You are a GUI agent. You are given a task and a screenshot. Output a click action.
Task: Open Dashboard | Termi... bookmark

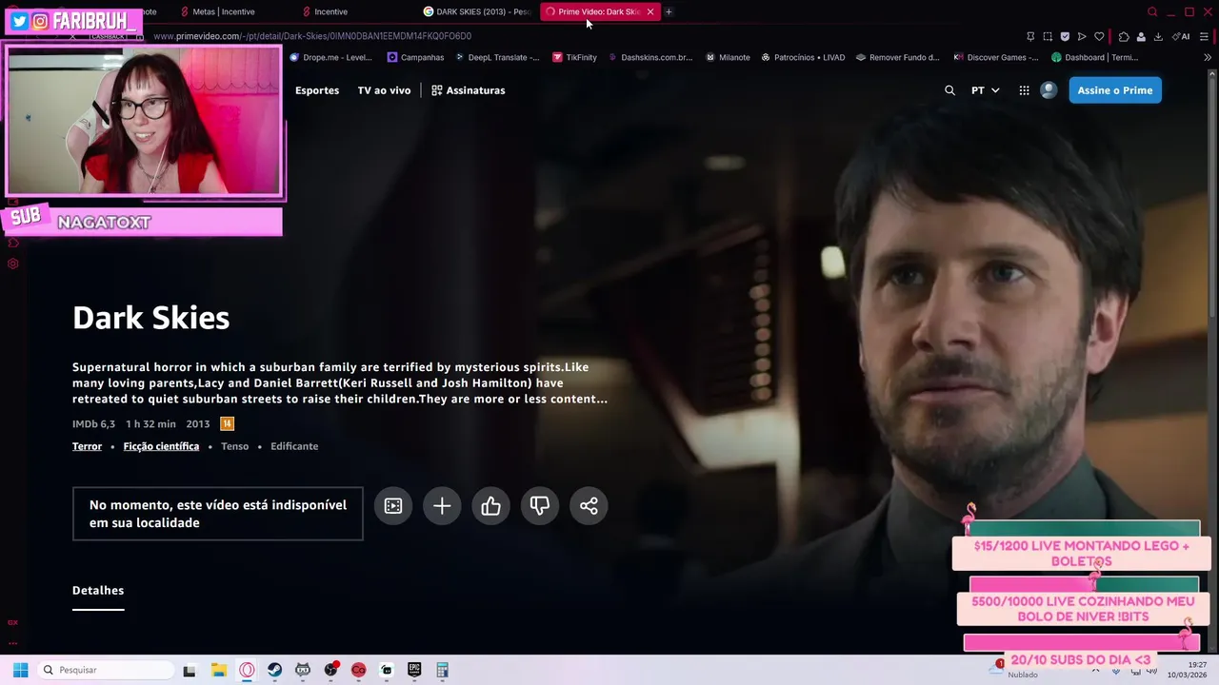click(x=1095, y=57)
